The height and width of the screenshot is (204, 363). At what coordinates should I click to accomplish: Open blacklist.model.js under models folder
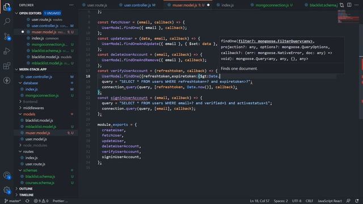(39, 120)
